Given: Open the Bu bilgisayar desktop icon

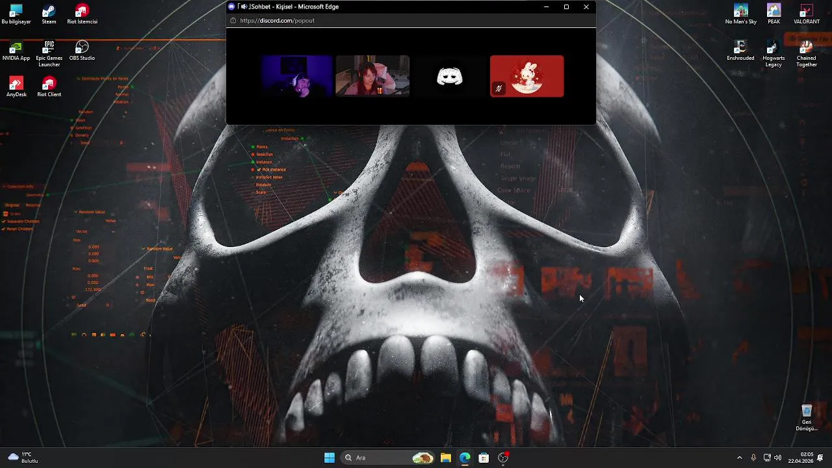Looking at the screenshot, I should tap(16, 14).
